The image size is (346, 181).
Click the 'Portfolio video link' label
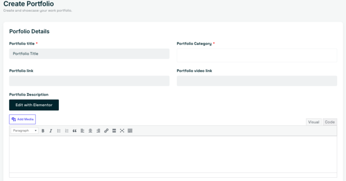[x=195, y=71]
